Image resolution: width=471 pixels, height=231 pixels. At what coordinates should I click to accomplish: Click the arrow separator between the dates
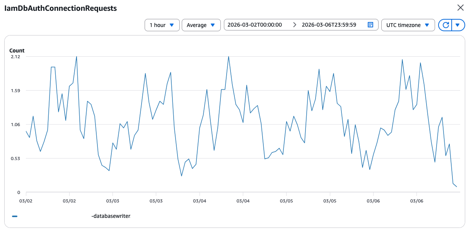click(295, 25)
